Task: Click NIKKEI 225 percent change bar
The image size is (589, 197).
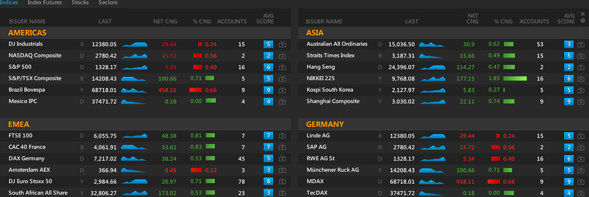Action: [515, 78]
